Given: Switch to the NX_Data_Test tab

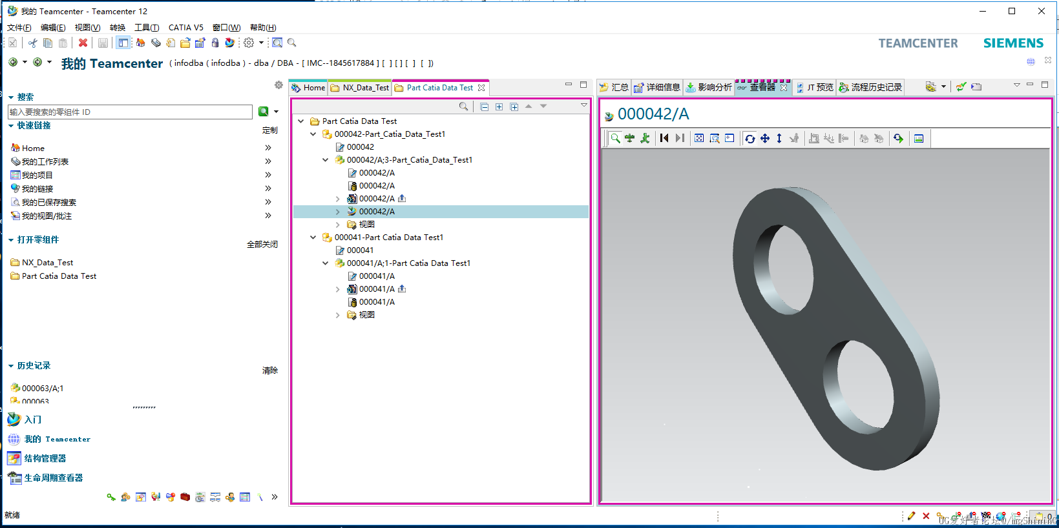Looking at the screenshot, I should [360, 88].
